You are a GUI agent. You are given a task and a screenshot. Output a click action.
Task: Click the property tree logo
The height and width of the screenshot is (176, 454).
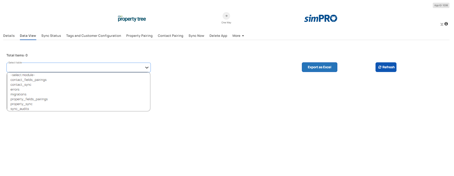point(132,19)
